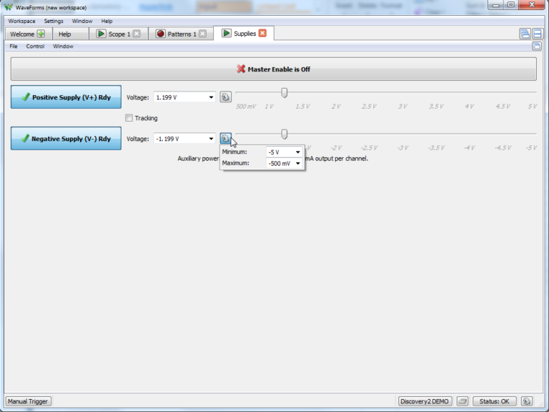Expand the positive voltage 1.199 V dropdown
Image resolution: width=549 pixels, height=412 pixels.
tap(211, 97)
